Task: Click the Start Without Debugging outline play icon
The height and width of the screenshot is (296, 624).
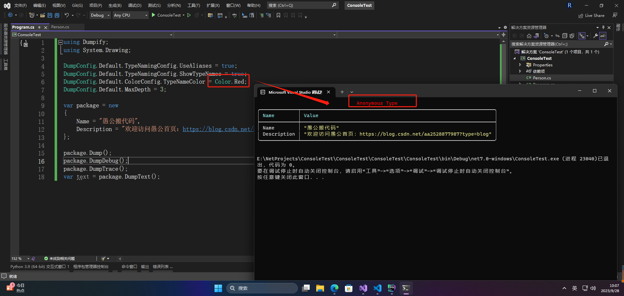Action: pos(189,15)
